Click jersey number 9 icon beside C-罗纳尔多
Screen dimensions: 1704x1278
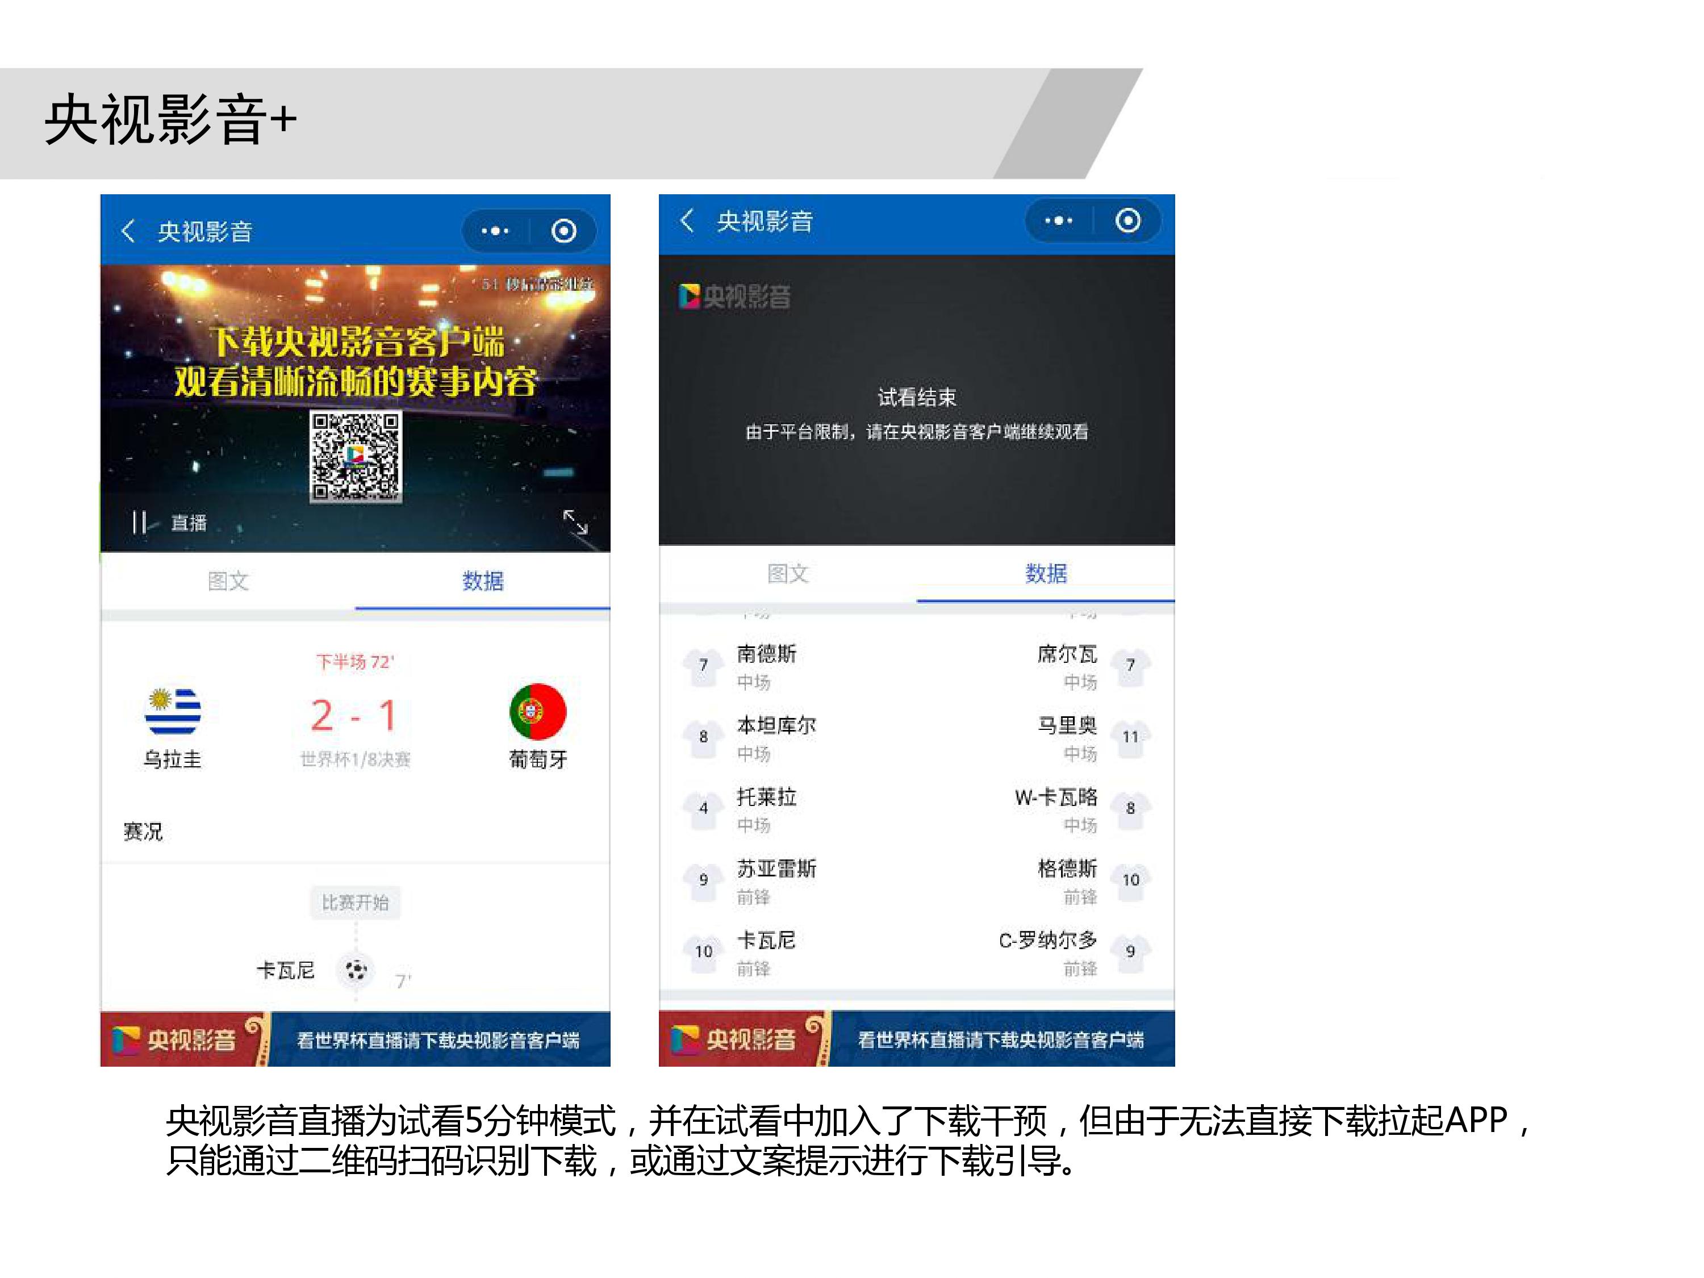coord(1130,953)
